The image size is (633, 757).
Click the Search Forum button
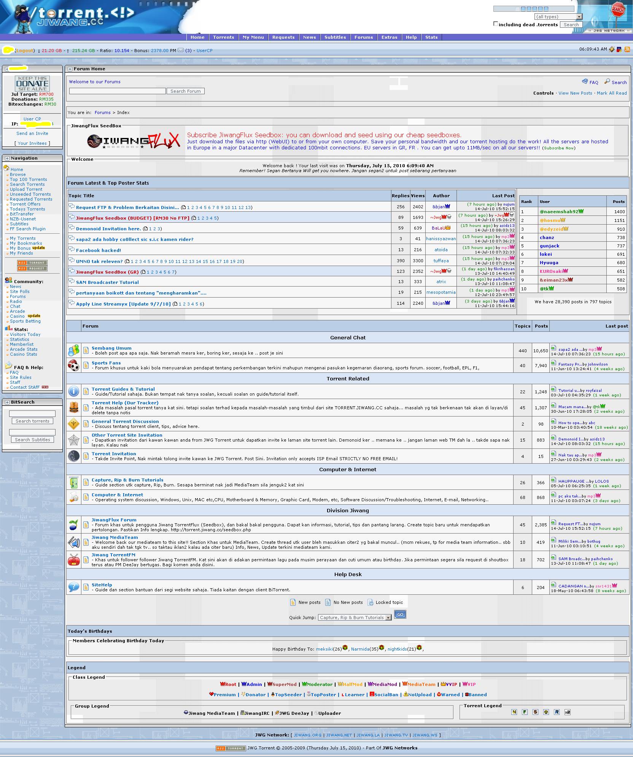point(186,91)
